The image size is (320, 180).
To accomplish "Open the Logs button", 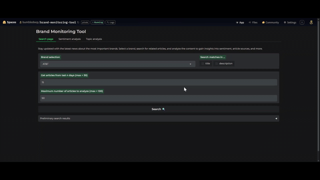I will [x=110, y=22].
